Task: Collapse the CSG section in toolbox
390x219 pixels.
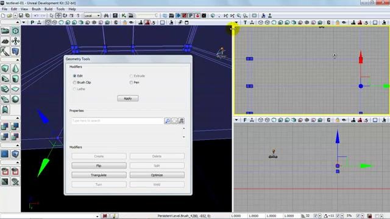Action: (18, 118)
